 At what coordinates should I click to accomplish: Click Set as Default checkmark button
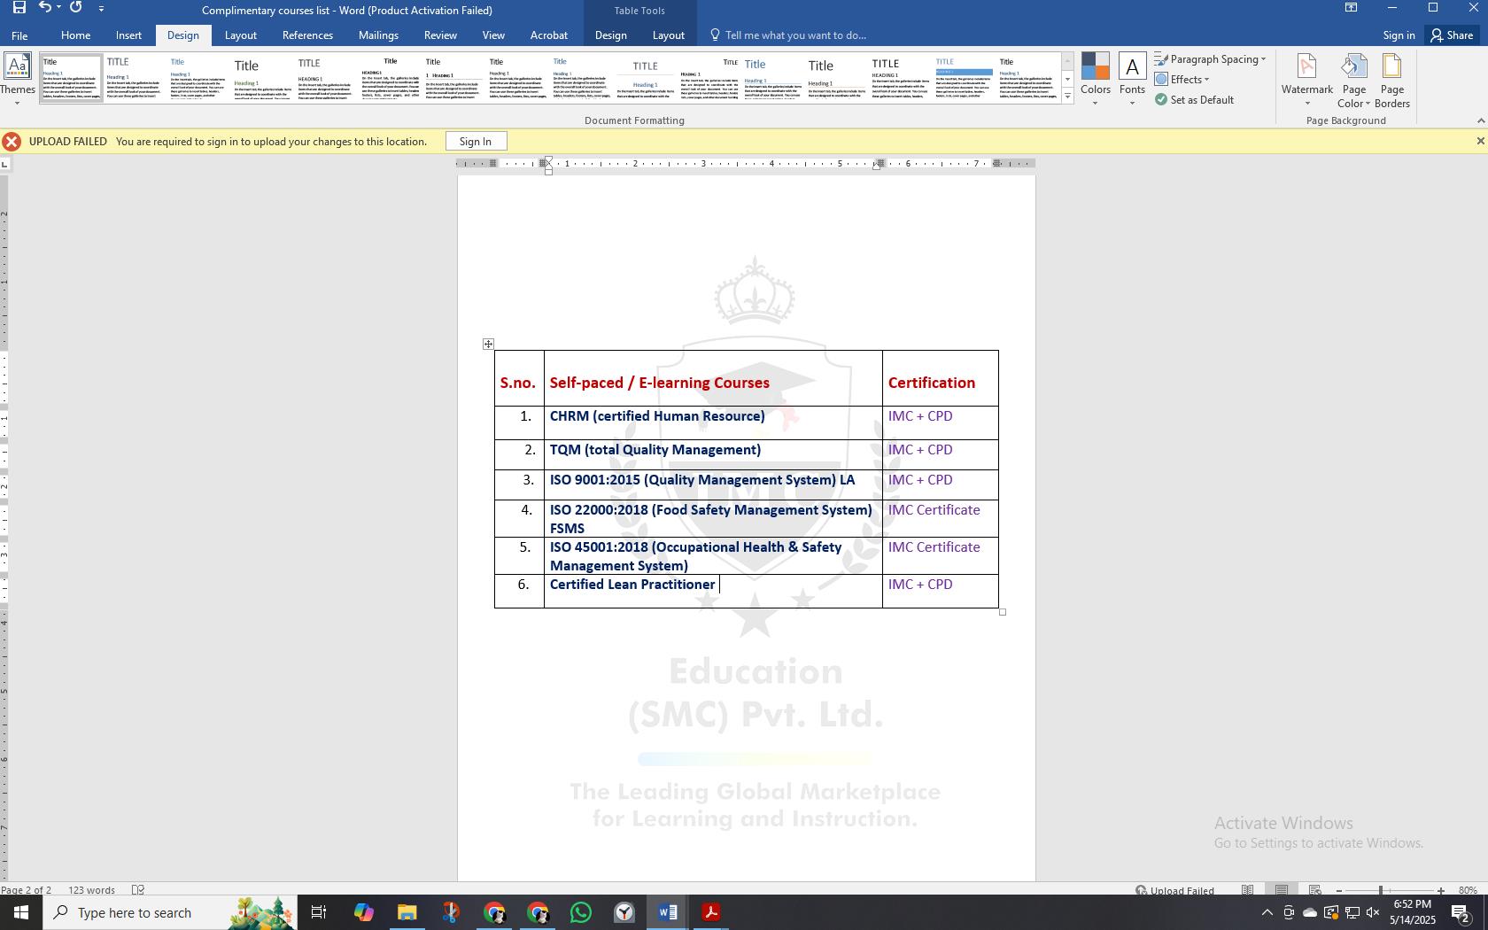point(1194,100)
